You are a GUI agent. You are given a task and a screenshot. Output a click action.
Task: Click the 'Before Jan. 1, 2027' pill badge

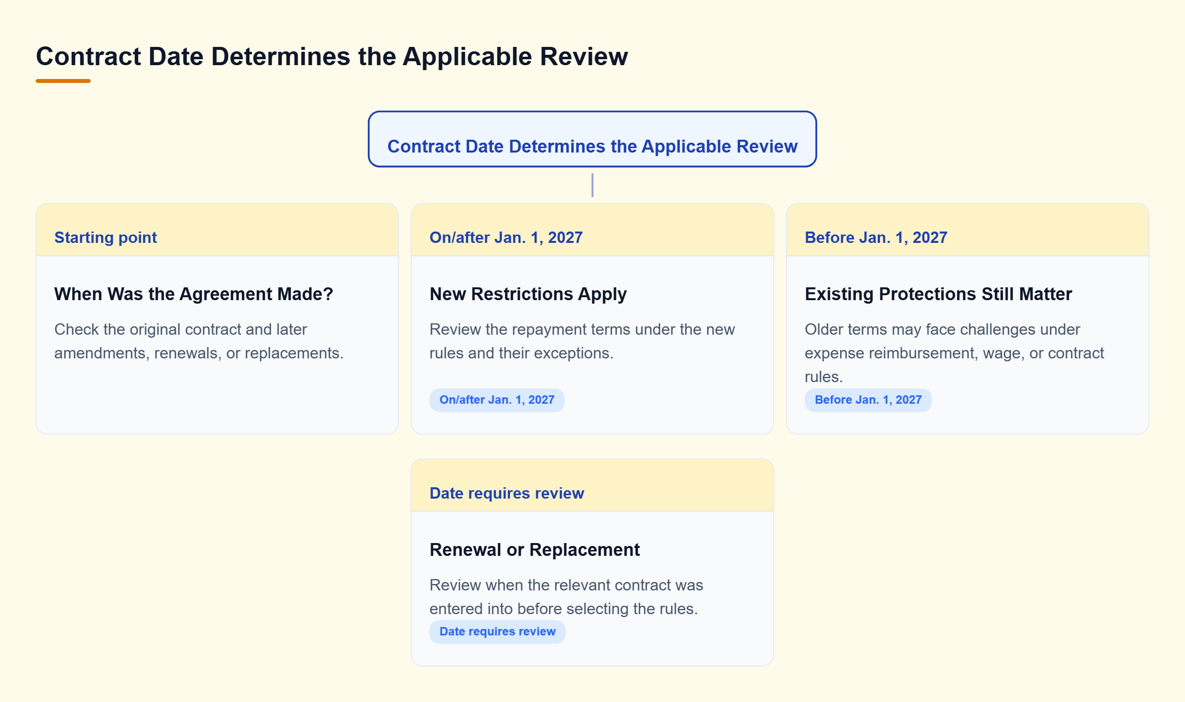[x=868, y=400]
